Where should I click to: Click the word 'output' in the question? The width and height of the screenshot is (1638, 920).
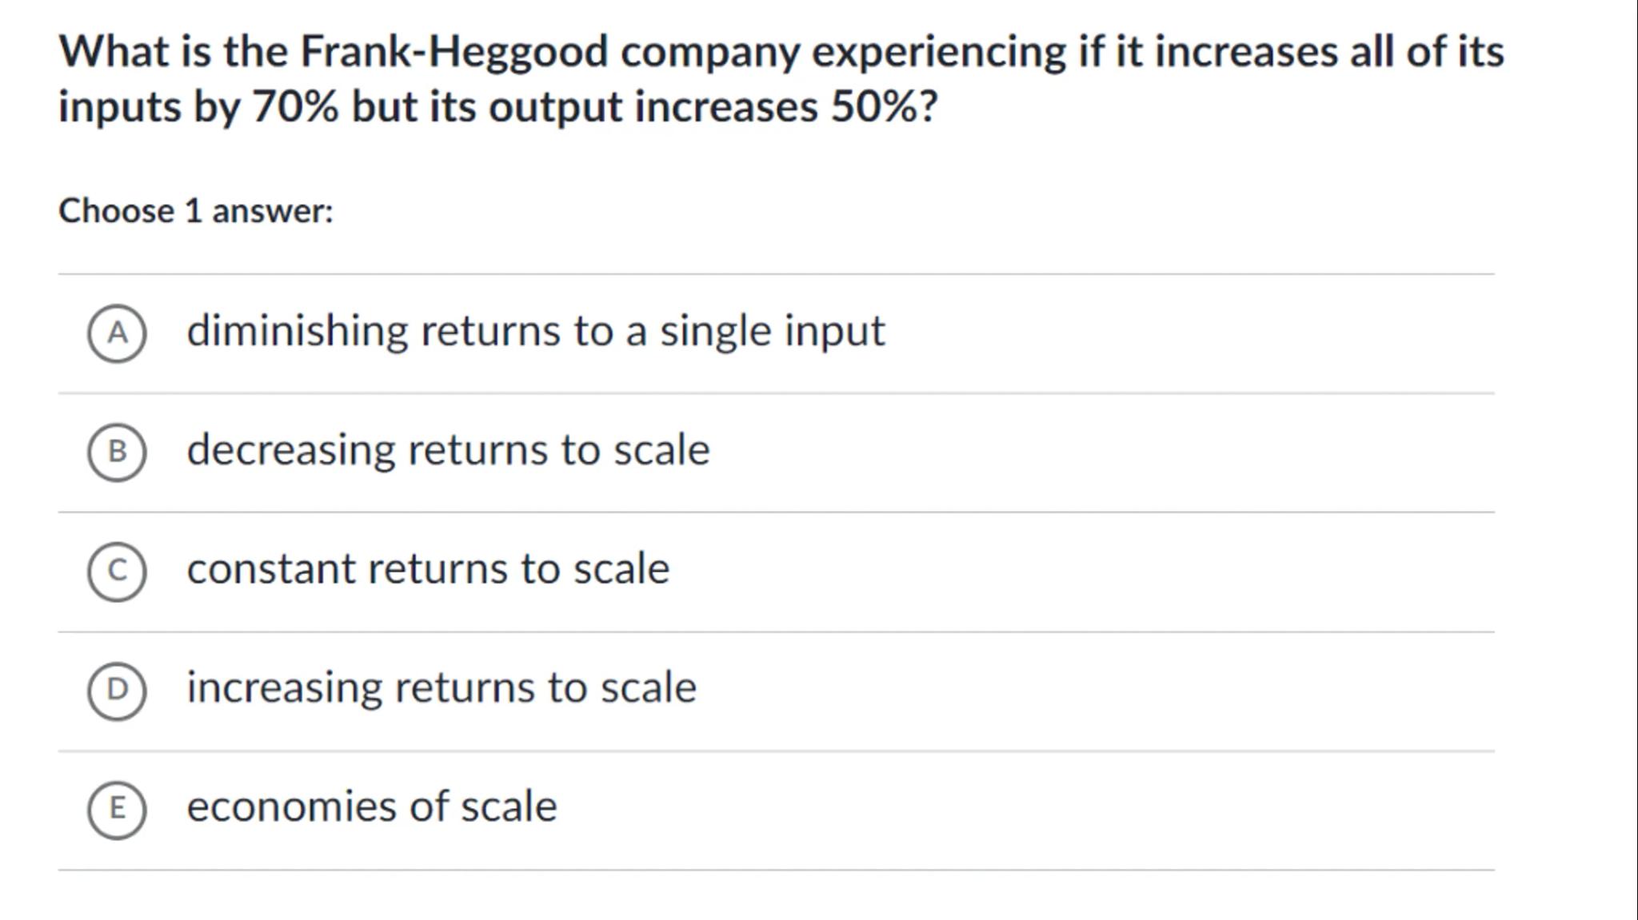(x=555, y=109)
